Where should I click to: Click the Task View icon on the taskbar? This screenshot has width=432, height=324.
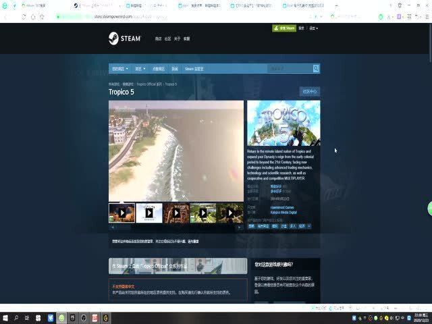pos(27,318)
